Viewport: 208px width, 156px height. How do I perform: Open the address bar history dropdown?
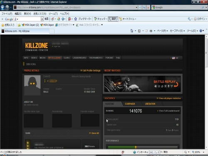coord(136,7)
